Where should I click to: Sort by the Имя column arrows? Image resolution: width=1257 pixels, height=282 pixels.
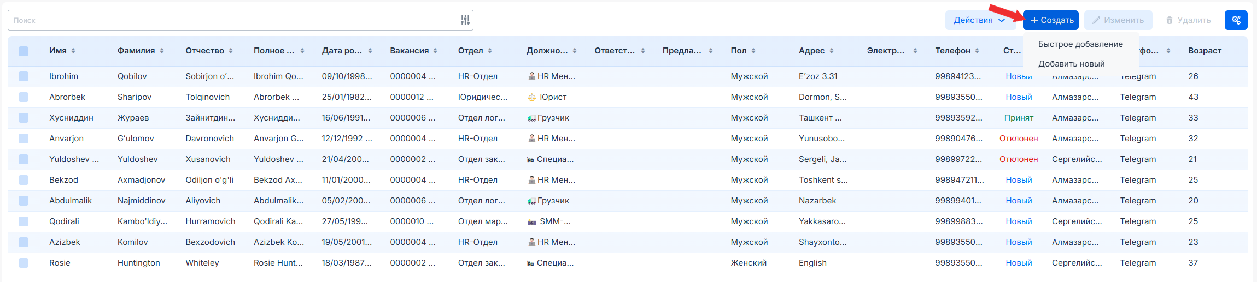73,51
